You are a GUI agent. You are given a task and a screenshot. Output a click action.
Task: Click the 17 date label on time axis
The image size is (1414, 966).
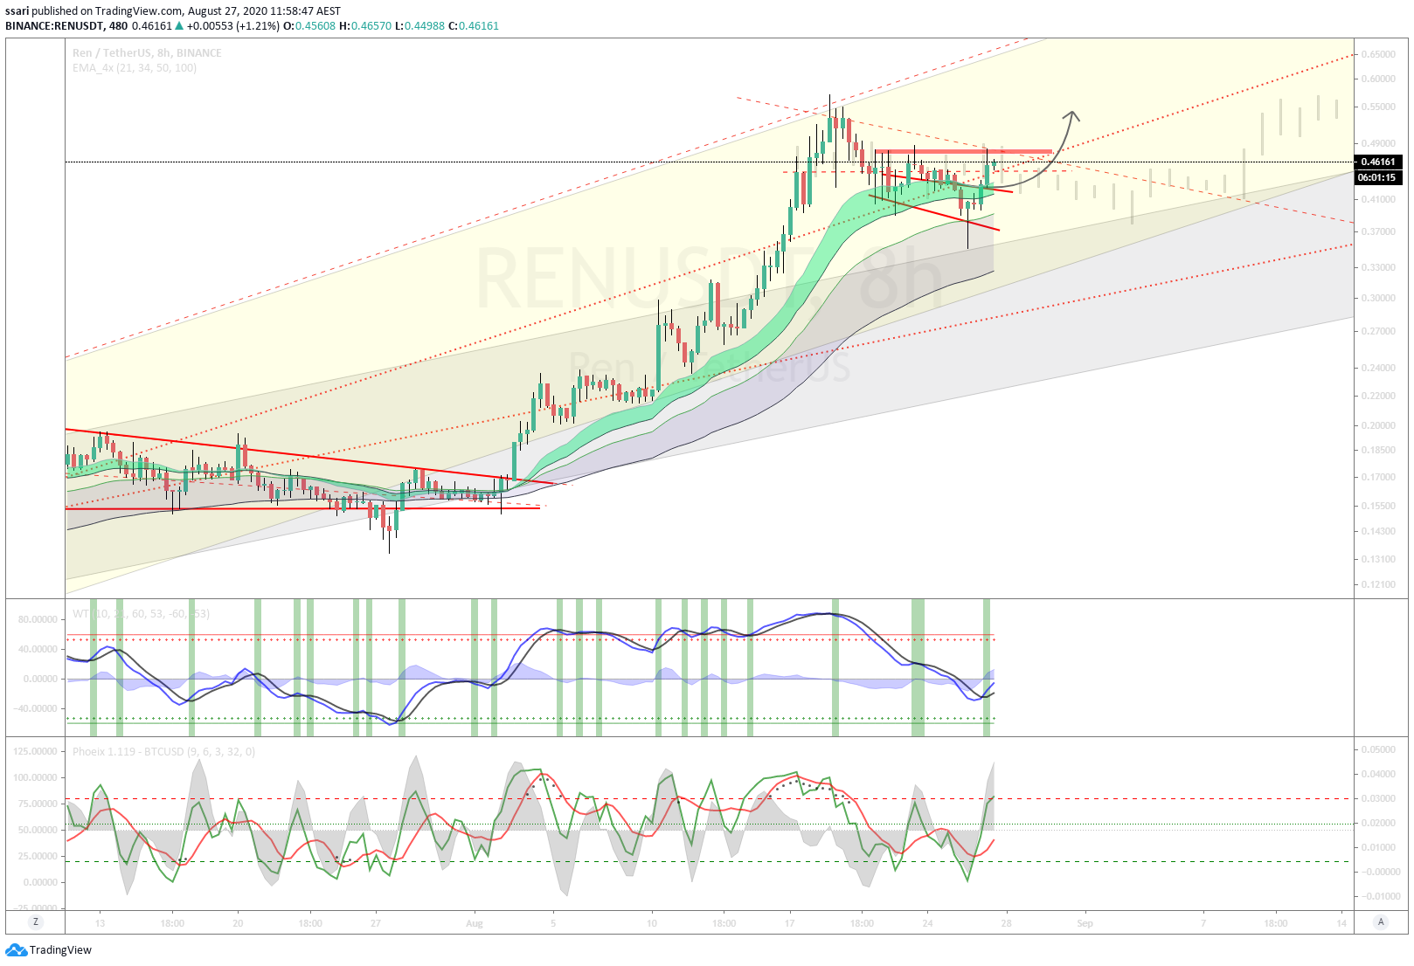pyautogui.click(x=789, y=923)
